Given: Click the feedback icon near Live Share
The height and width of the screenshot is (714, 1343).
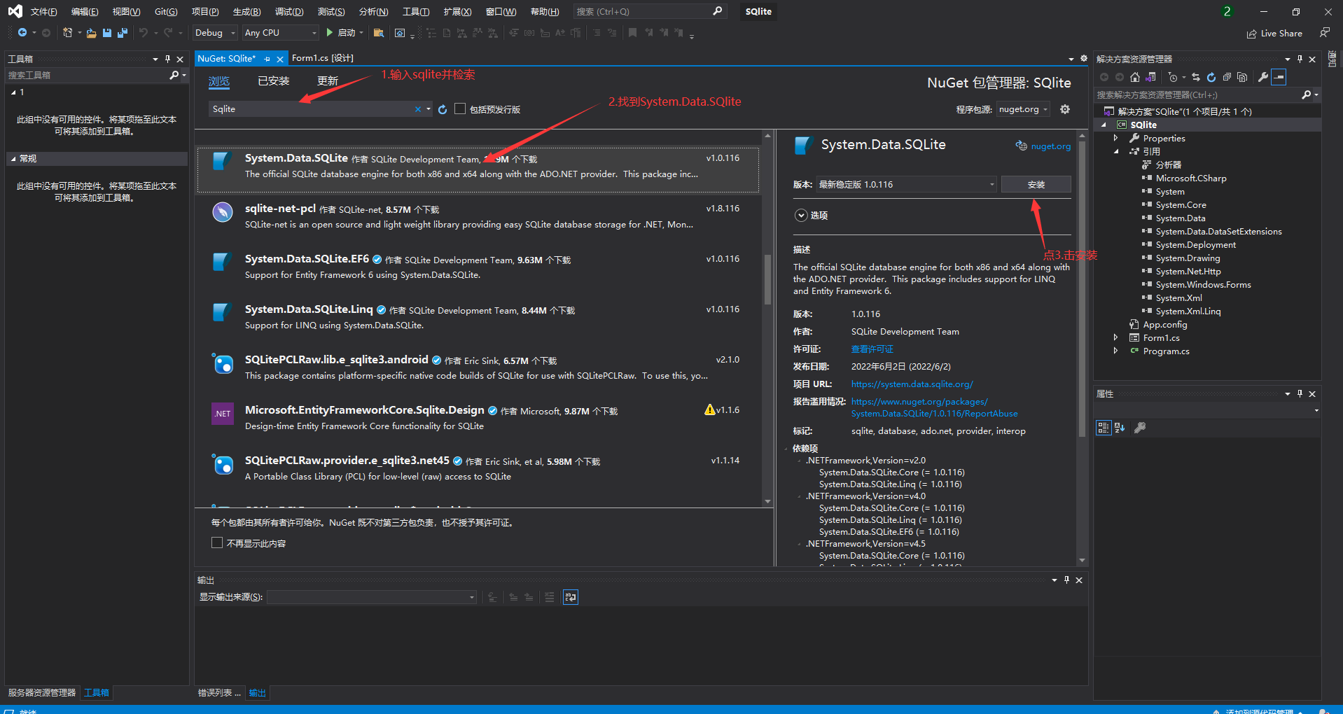Looking at the screenshot, I should pyautogui.click(x=1325, y=33).
